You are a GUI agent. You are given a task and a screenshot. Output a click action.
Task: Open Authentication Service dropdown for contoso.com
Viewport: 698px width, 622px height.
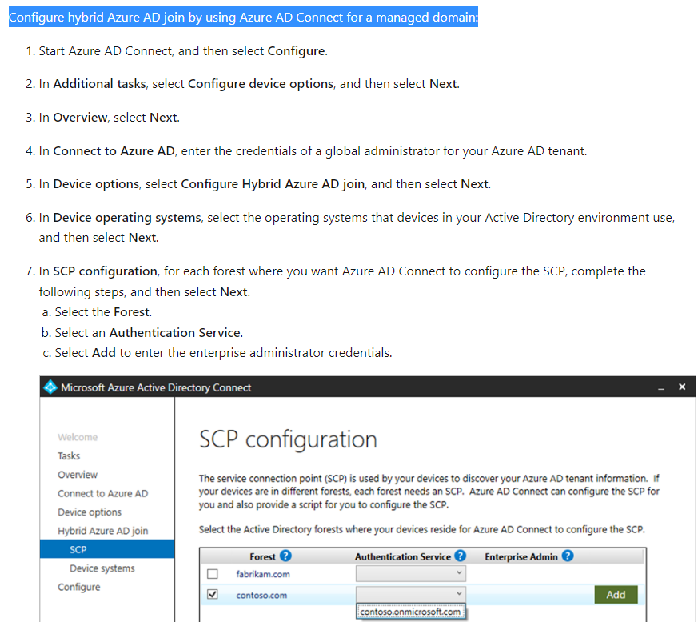pos(410,594)
